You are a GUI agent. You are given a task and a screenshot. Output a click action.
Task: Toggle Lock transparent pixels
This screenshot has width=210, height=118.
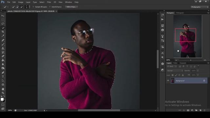pos(173,75)
